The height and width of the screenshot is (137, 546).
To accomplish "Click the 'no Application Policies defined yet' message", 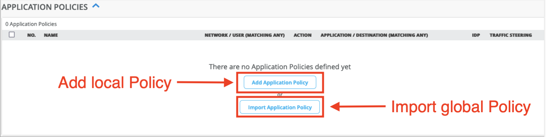I will coord(280,67).
